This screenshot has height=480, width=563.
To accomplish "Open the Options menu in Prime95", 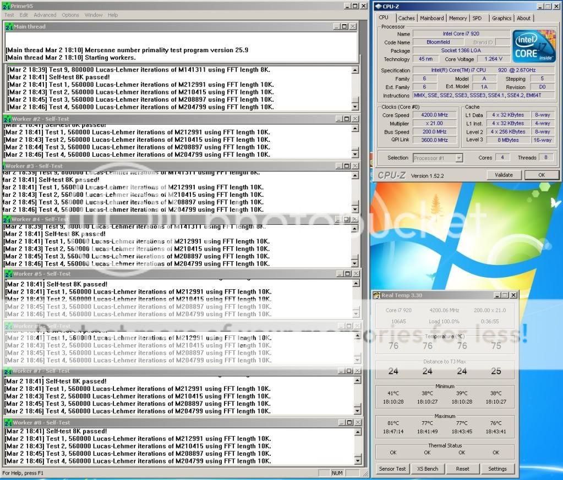I will tap(70, 15).
